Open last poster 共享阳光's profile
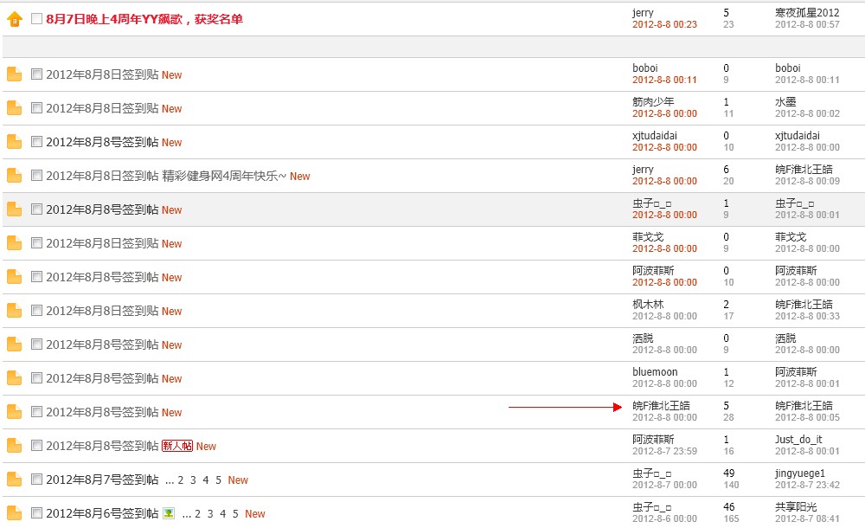Screen dimensions: 865x528 click(796, 506)
